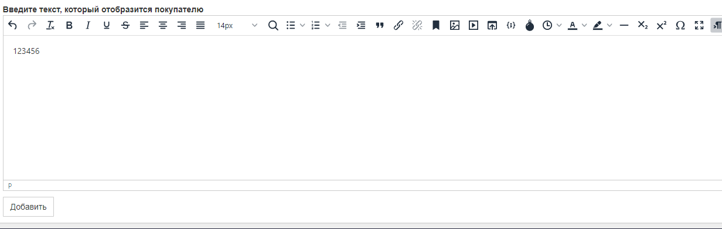Decrease paragraph indent
This screenshot has width=722, height=229.
342,25
